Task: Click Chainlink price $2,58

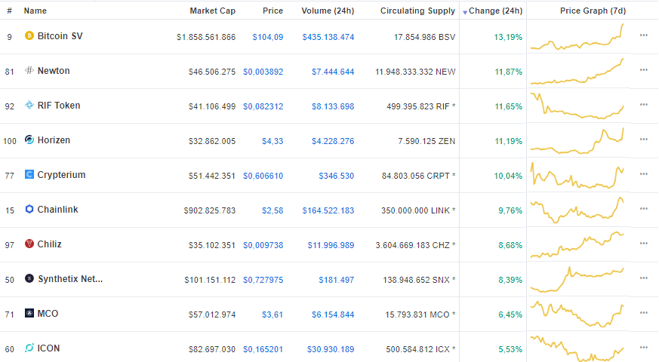Action: 273,210
